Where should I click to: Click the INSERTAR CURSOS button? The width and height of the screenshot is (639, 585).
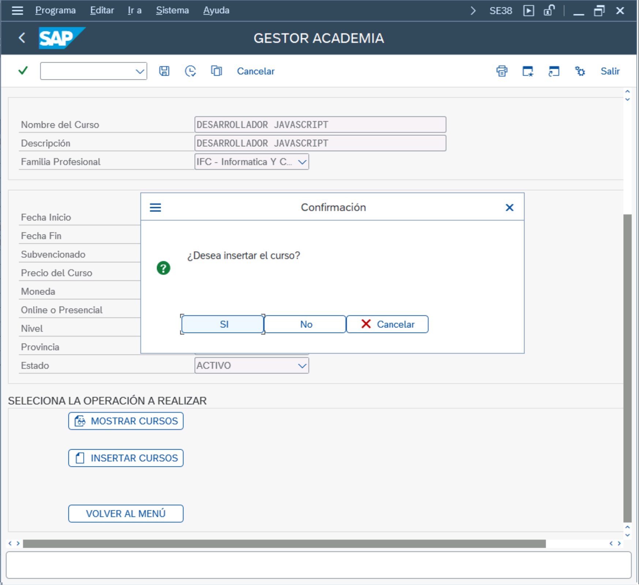126,458
